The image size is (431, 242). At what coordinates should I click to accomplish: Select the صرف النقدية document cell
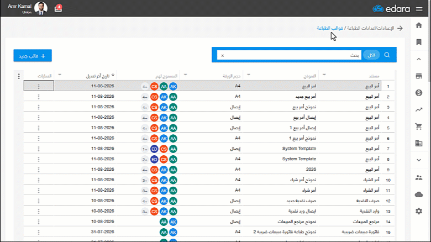tap(368, 201)
